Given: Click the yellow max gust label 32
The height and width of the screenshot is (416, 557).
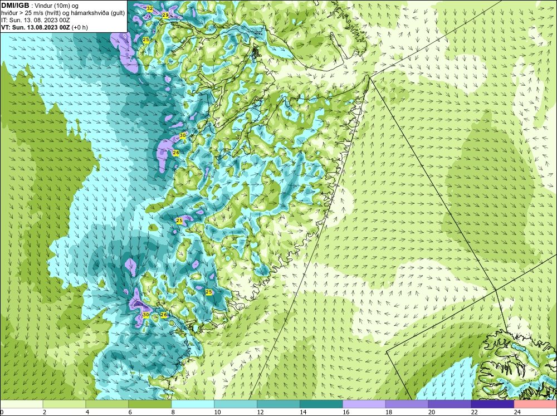Looking at the screenshot, I should point(149,8).
